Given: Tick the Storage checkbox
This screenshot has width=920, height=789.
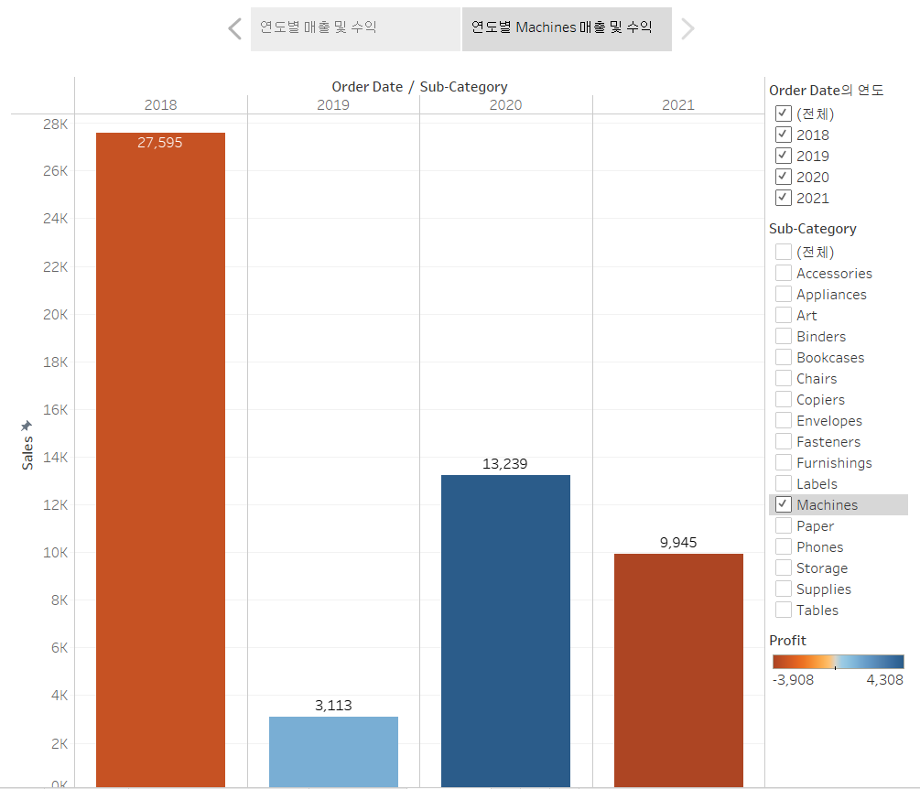Looking at the screenshot, I should coord(784,567).
